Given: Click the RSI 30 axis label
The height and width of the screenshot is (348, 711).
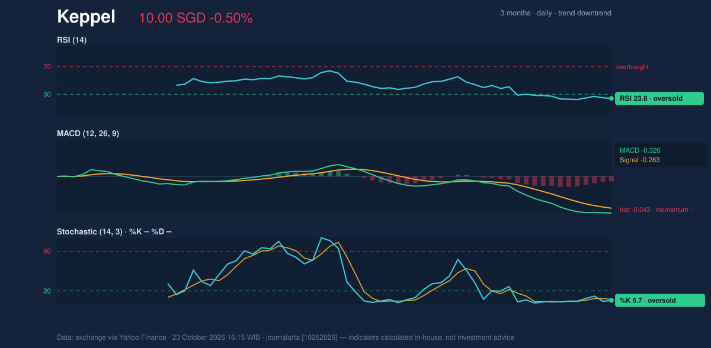Looking at the screenshot, I should [47, 94].
